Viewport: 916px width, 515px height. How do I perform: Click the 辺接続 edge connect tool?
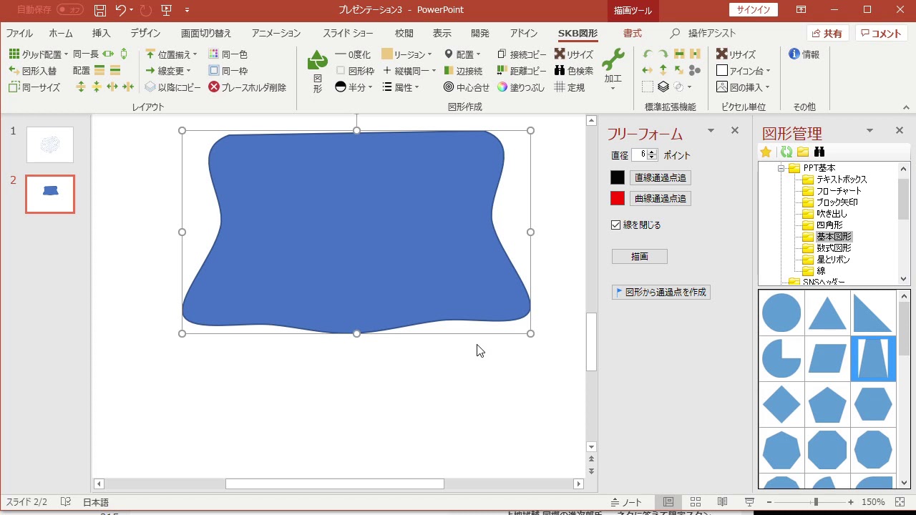(463, 71)
